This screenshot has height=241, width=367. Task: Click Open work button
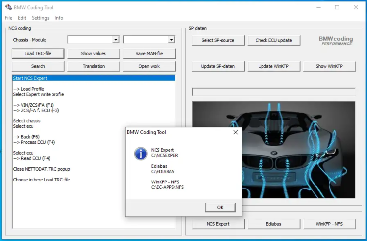[x=150, y=66]
